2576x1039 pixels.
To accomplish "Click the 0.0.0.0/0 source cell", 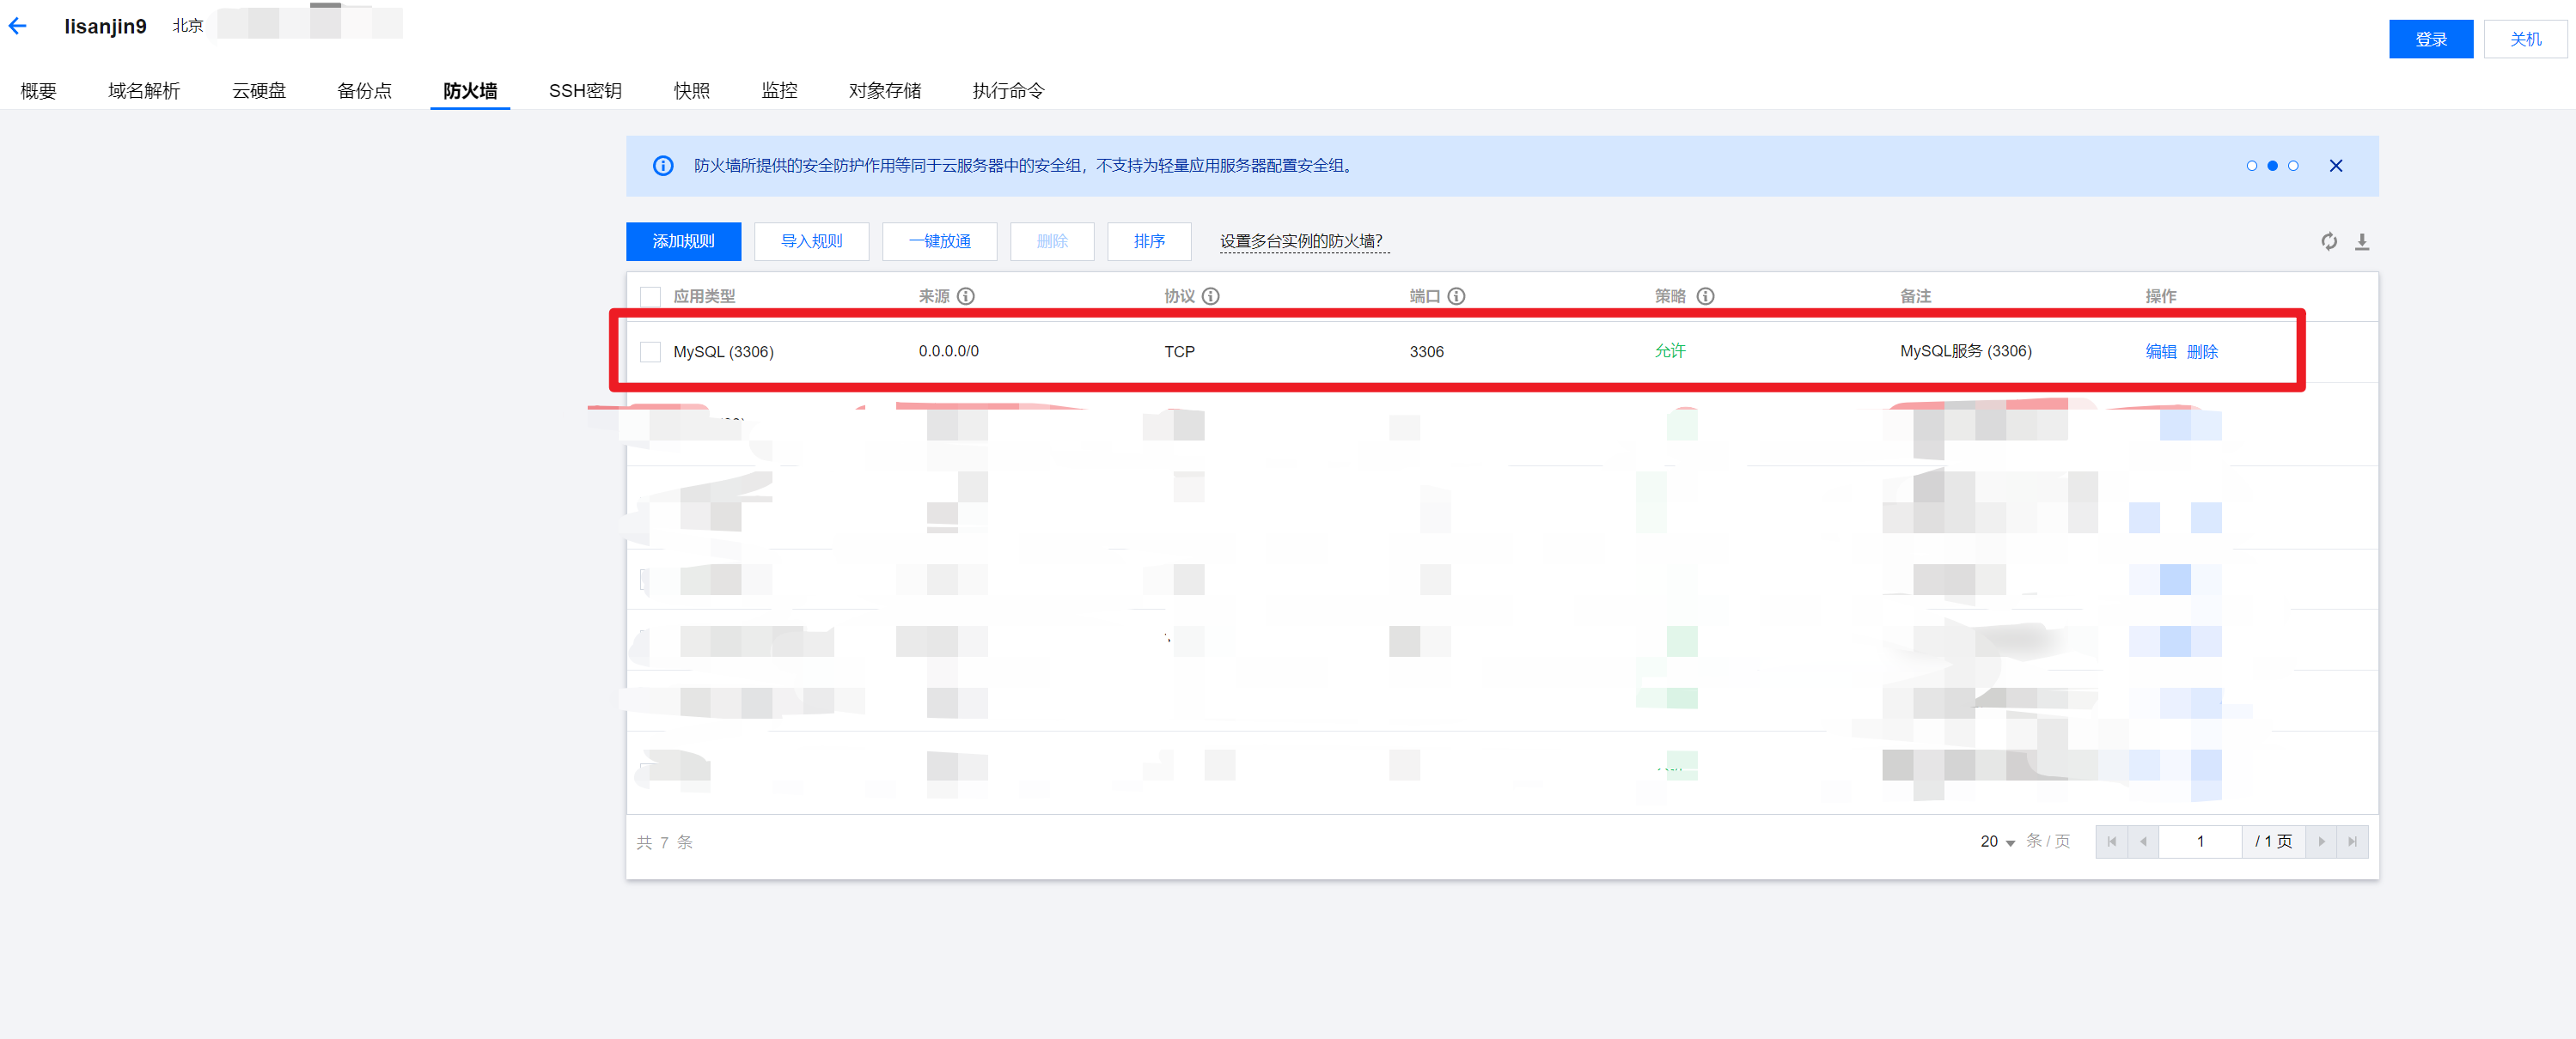I will tap(948, 352).
